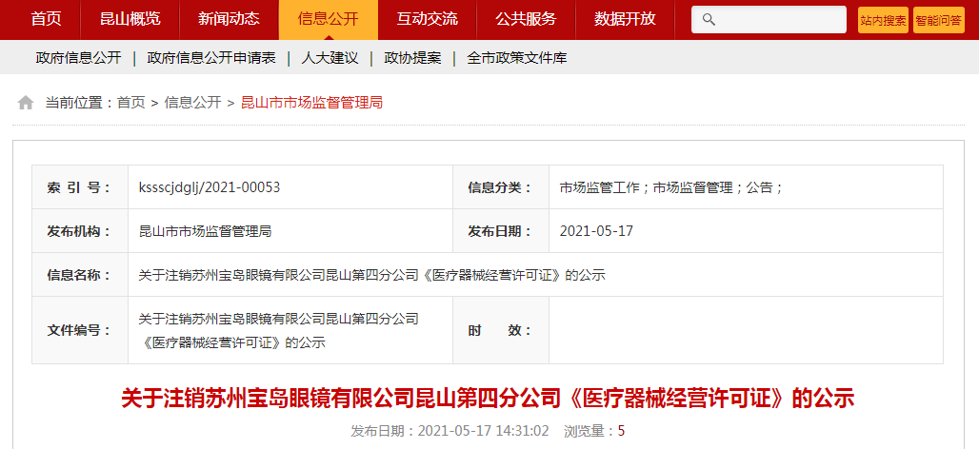979x449 pixels.
Task: Open 政府信息公开申请表 link
Action: pos(211,58)
